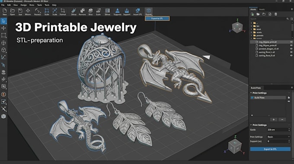Choose the four-arrow move tool in left sidebar

3,28
